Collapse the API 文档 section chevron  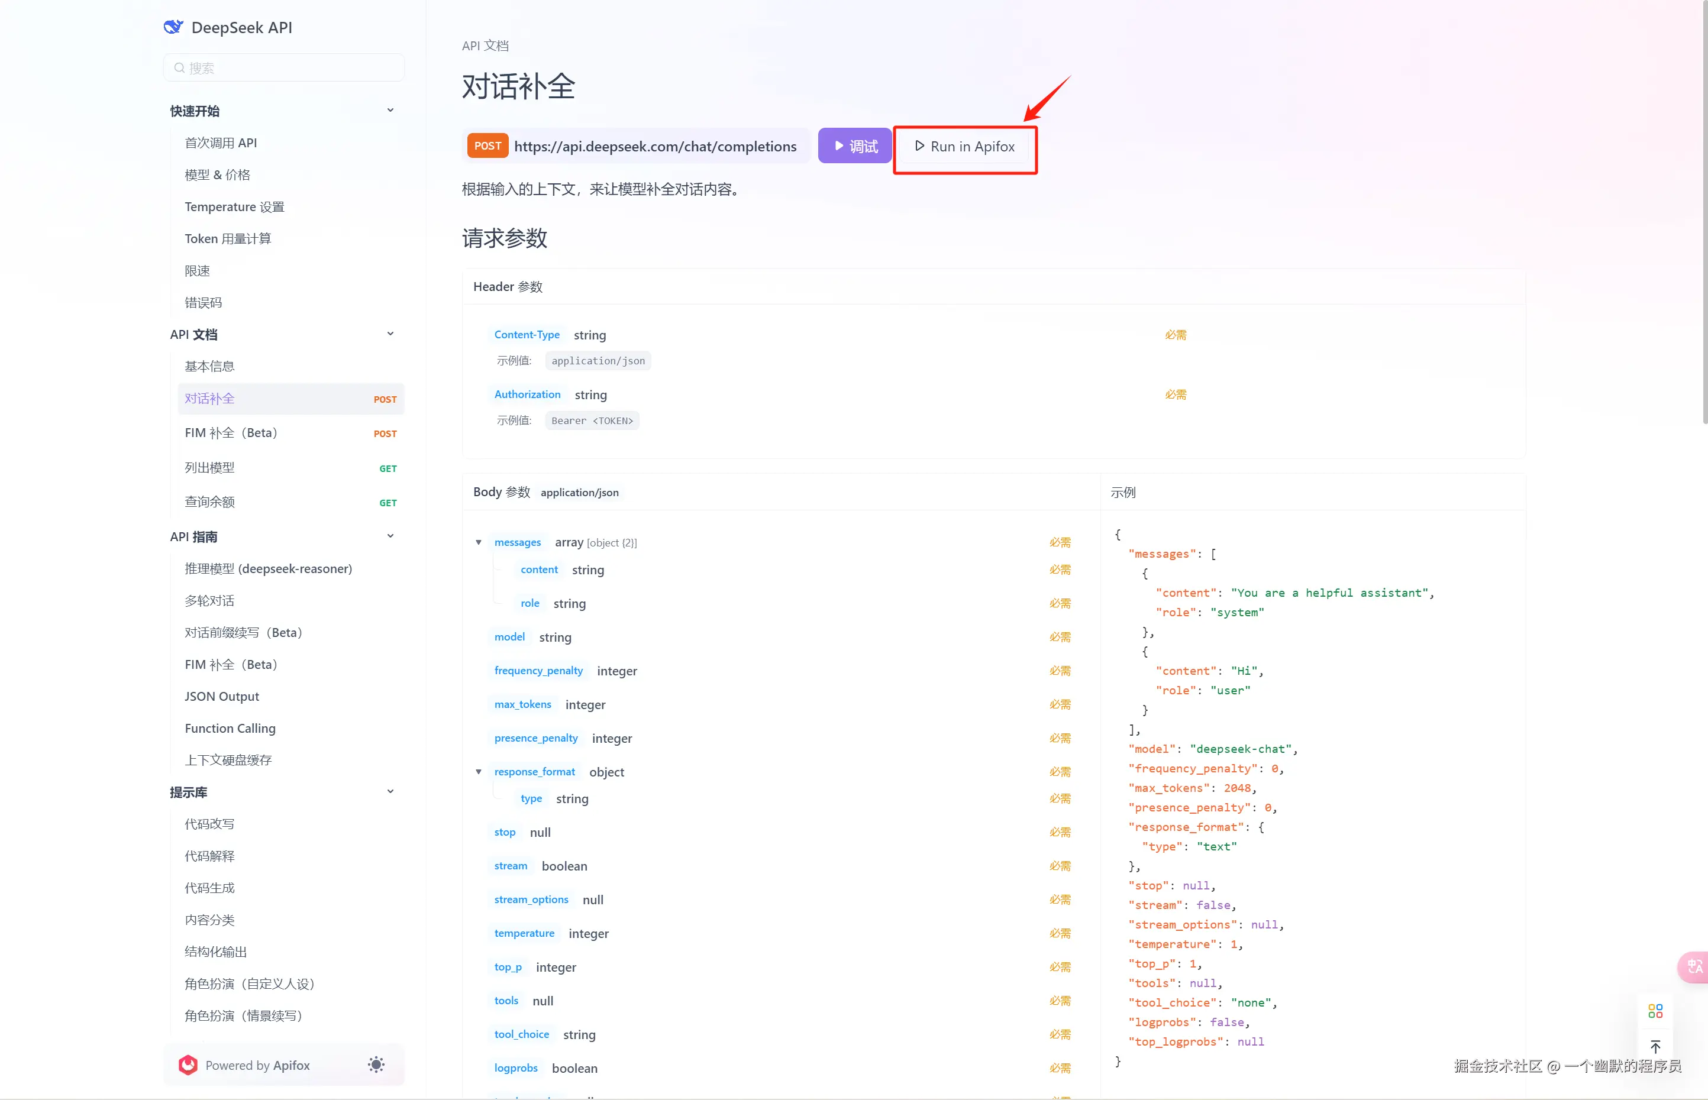[390, 334]
